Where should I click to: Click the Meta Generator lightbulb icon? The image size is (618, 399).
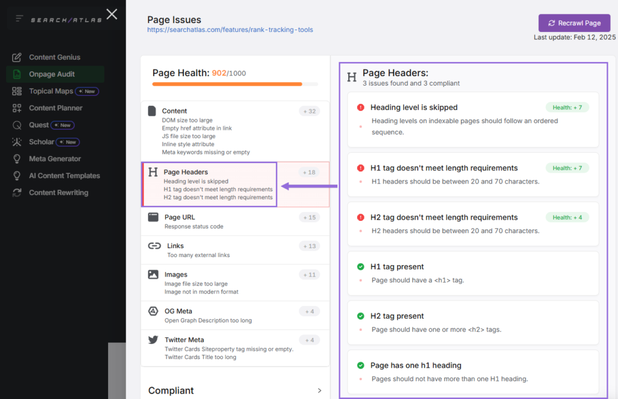coord(16,159)
